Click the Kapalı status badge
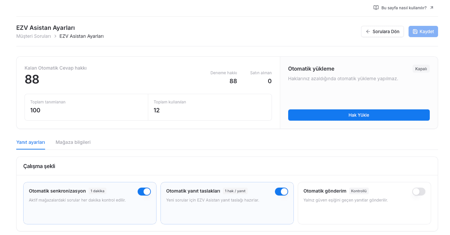 [x=421, y=69]
